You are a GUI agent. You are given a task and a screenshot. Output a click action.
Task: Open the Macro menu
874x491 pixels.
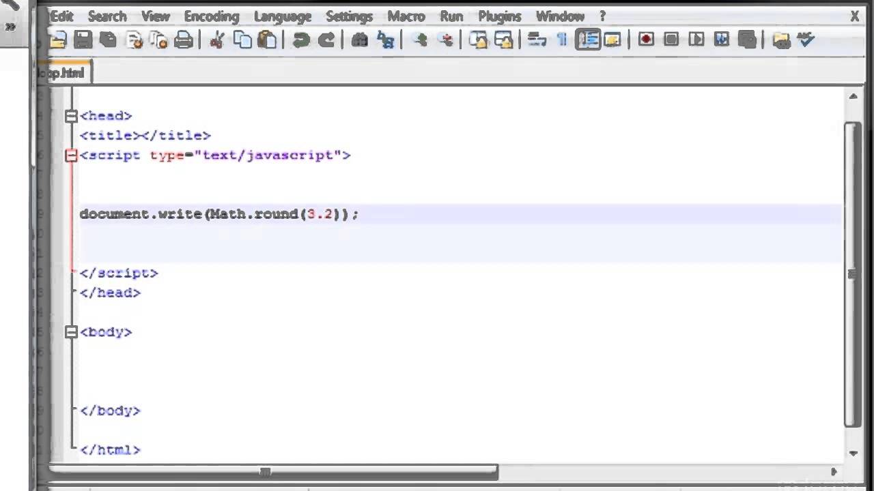pos(407,16)
